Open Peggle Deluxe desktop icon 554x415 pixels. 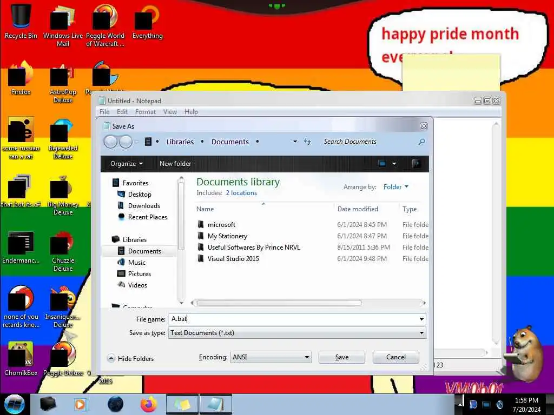click(x=64, y=359)
